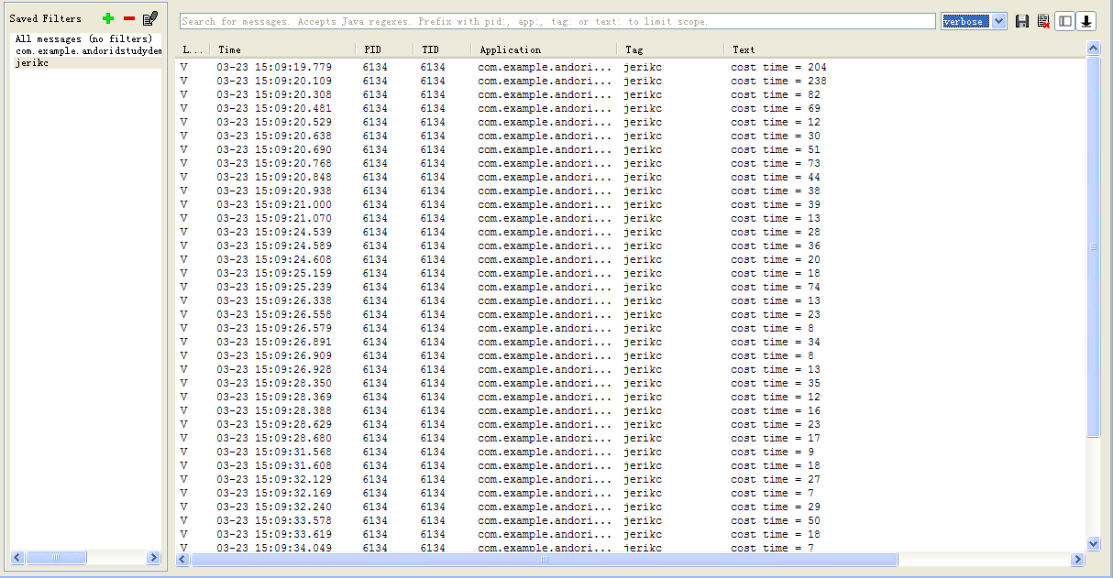Edit the selected logcat filter
1113x578 pixels.
[x=150, y=18]
